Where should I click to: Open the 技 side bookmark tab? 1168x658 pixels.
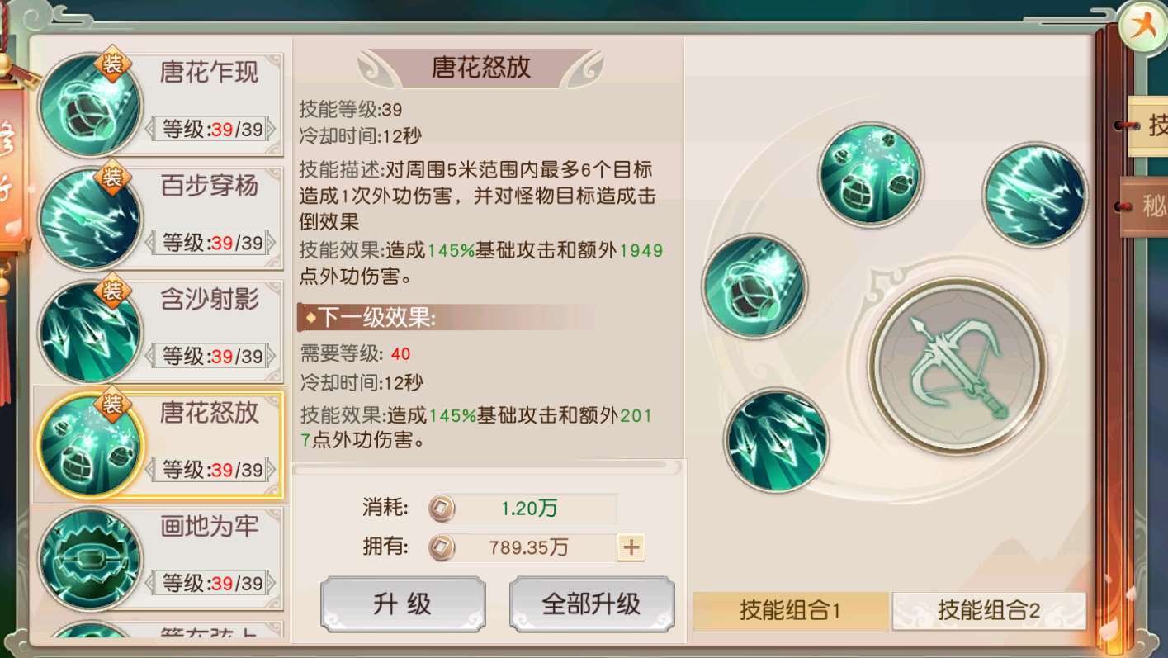pos(1147,126)
